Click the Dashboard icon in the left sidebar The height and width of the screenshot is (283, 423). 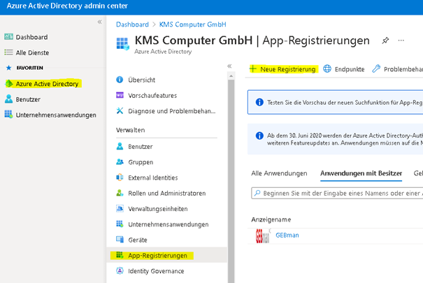(9, 37)
